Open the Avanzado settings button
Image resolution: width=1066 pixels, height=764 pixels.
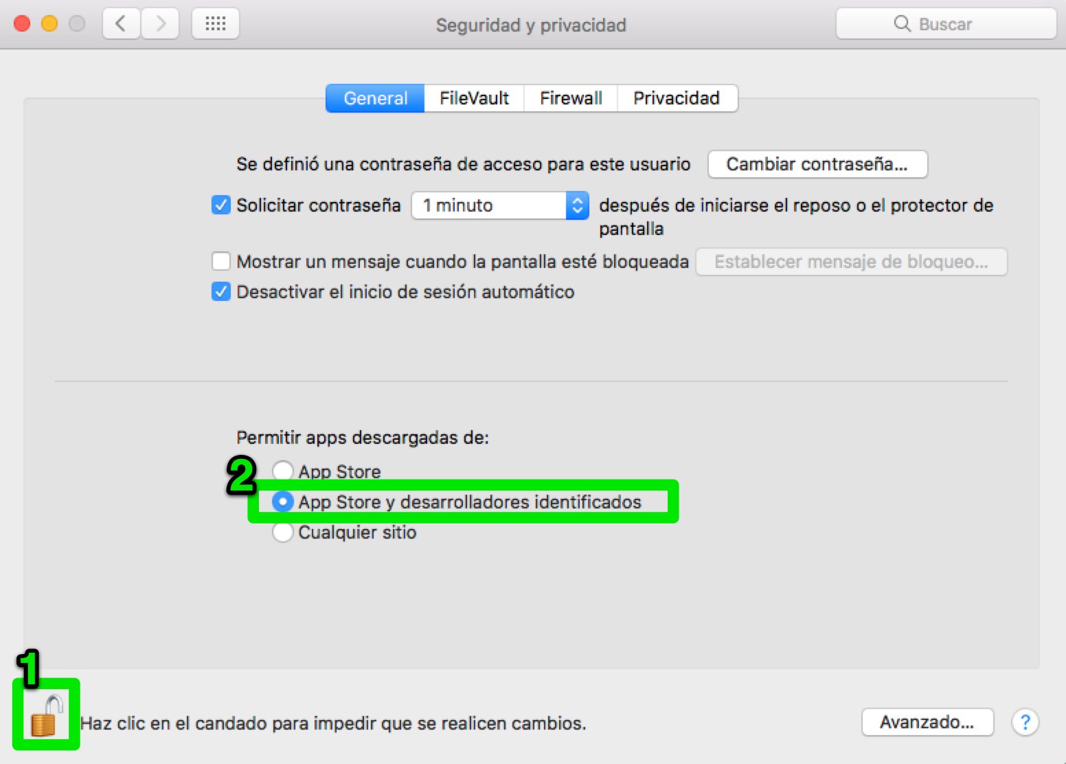(927, 722)
